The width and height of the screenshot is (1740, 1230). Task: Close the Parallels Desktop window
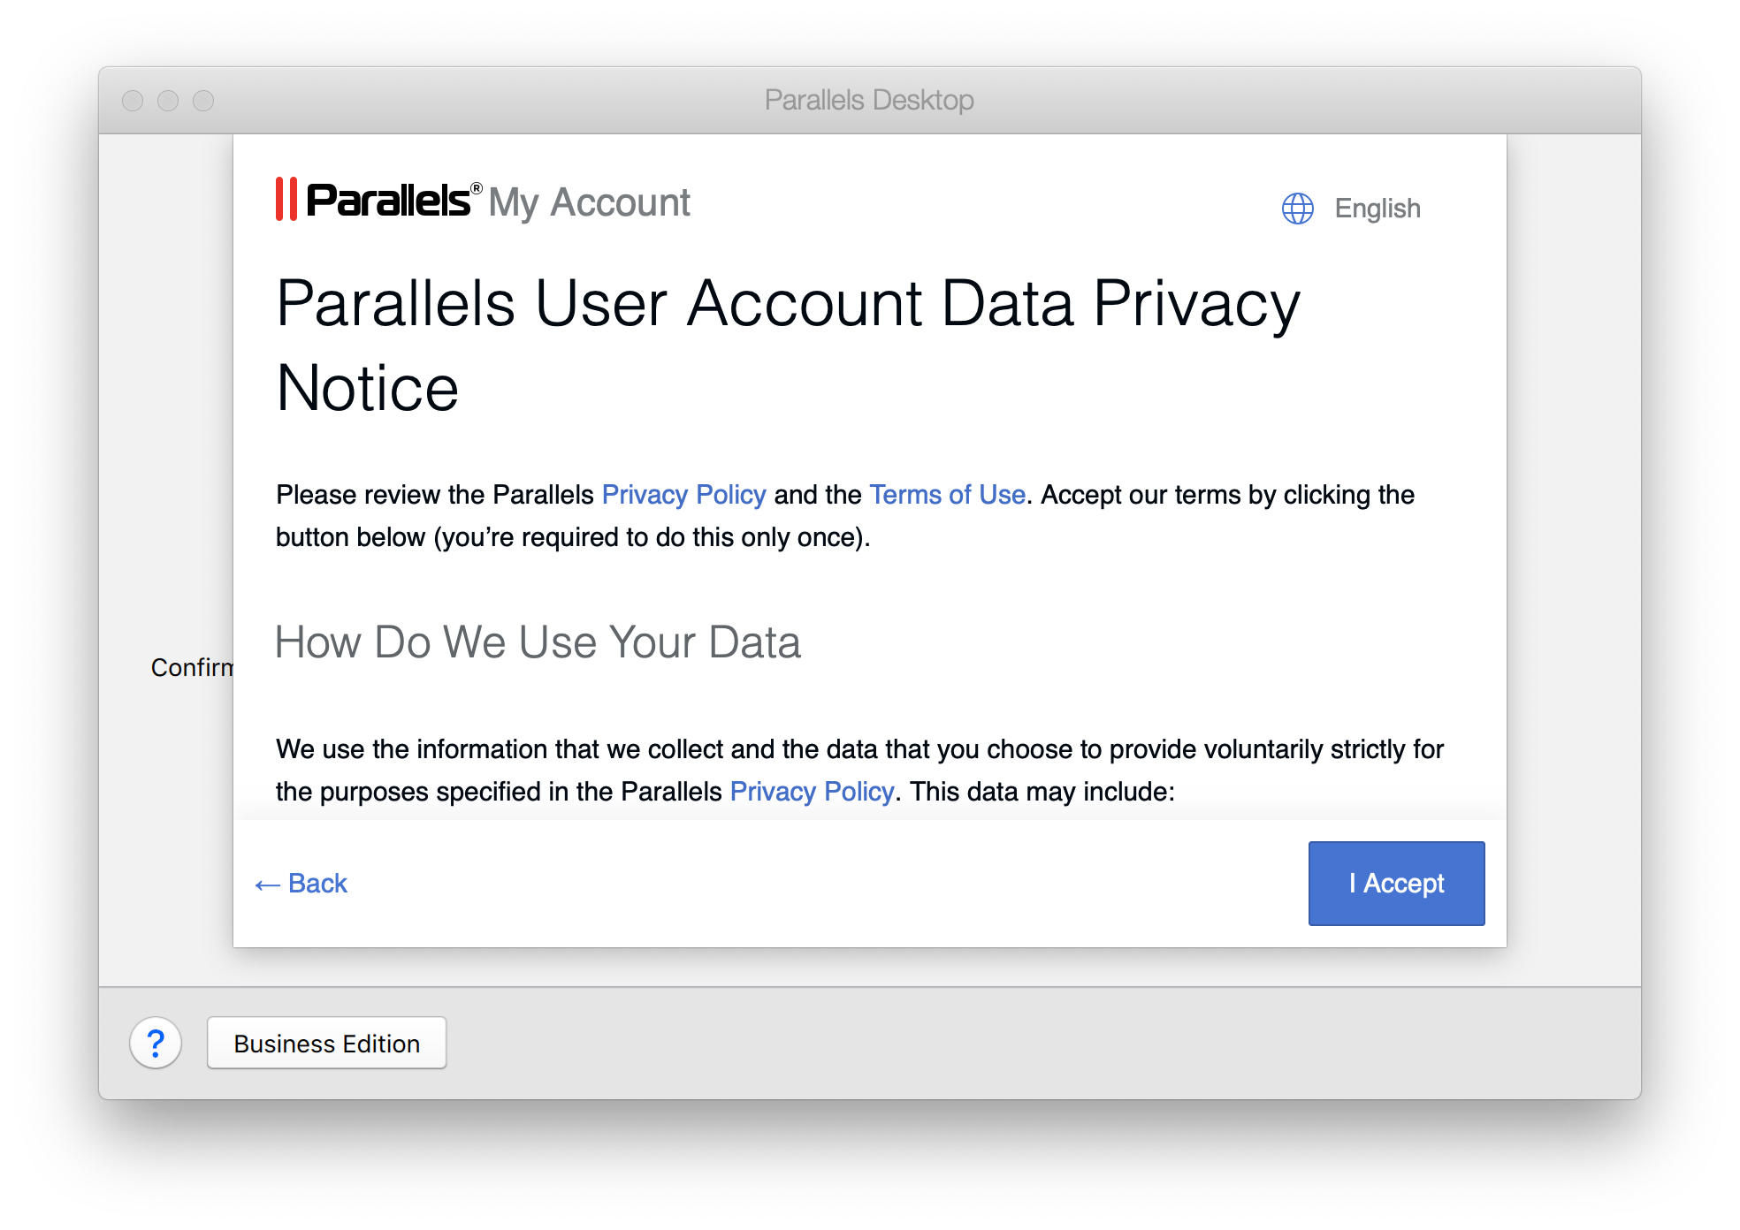133,101
